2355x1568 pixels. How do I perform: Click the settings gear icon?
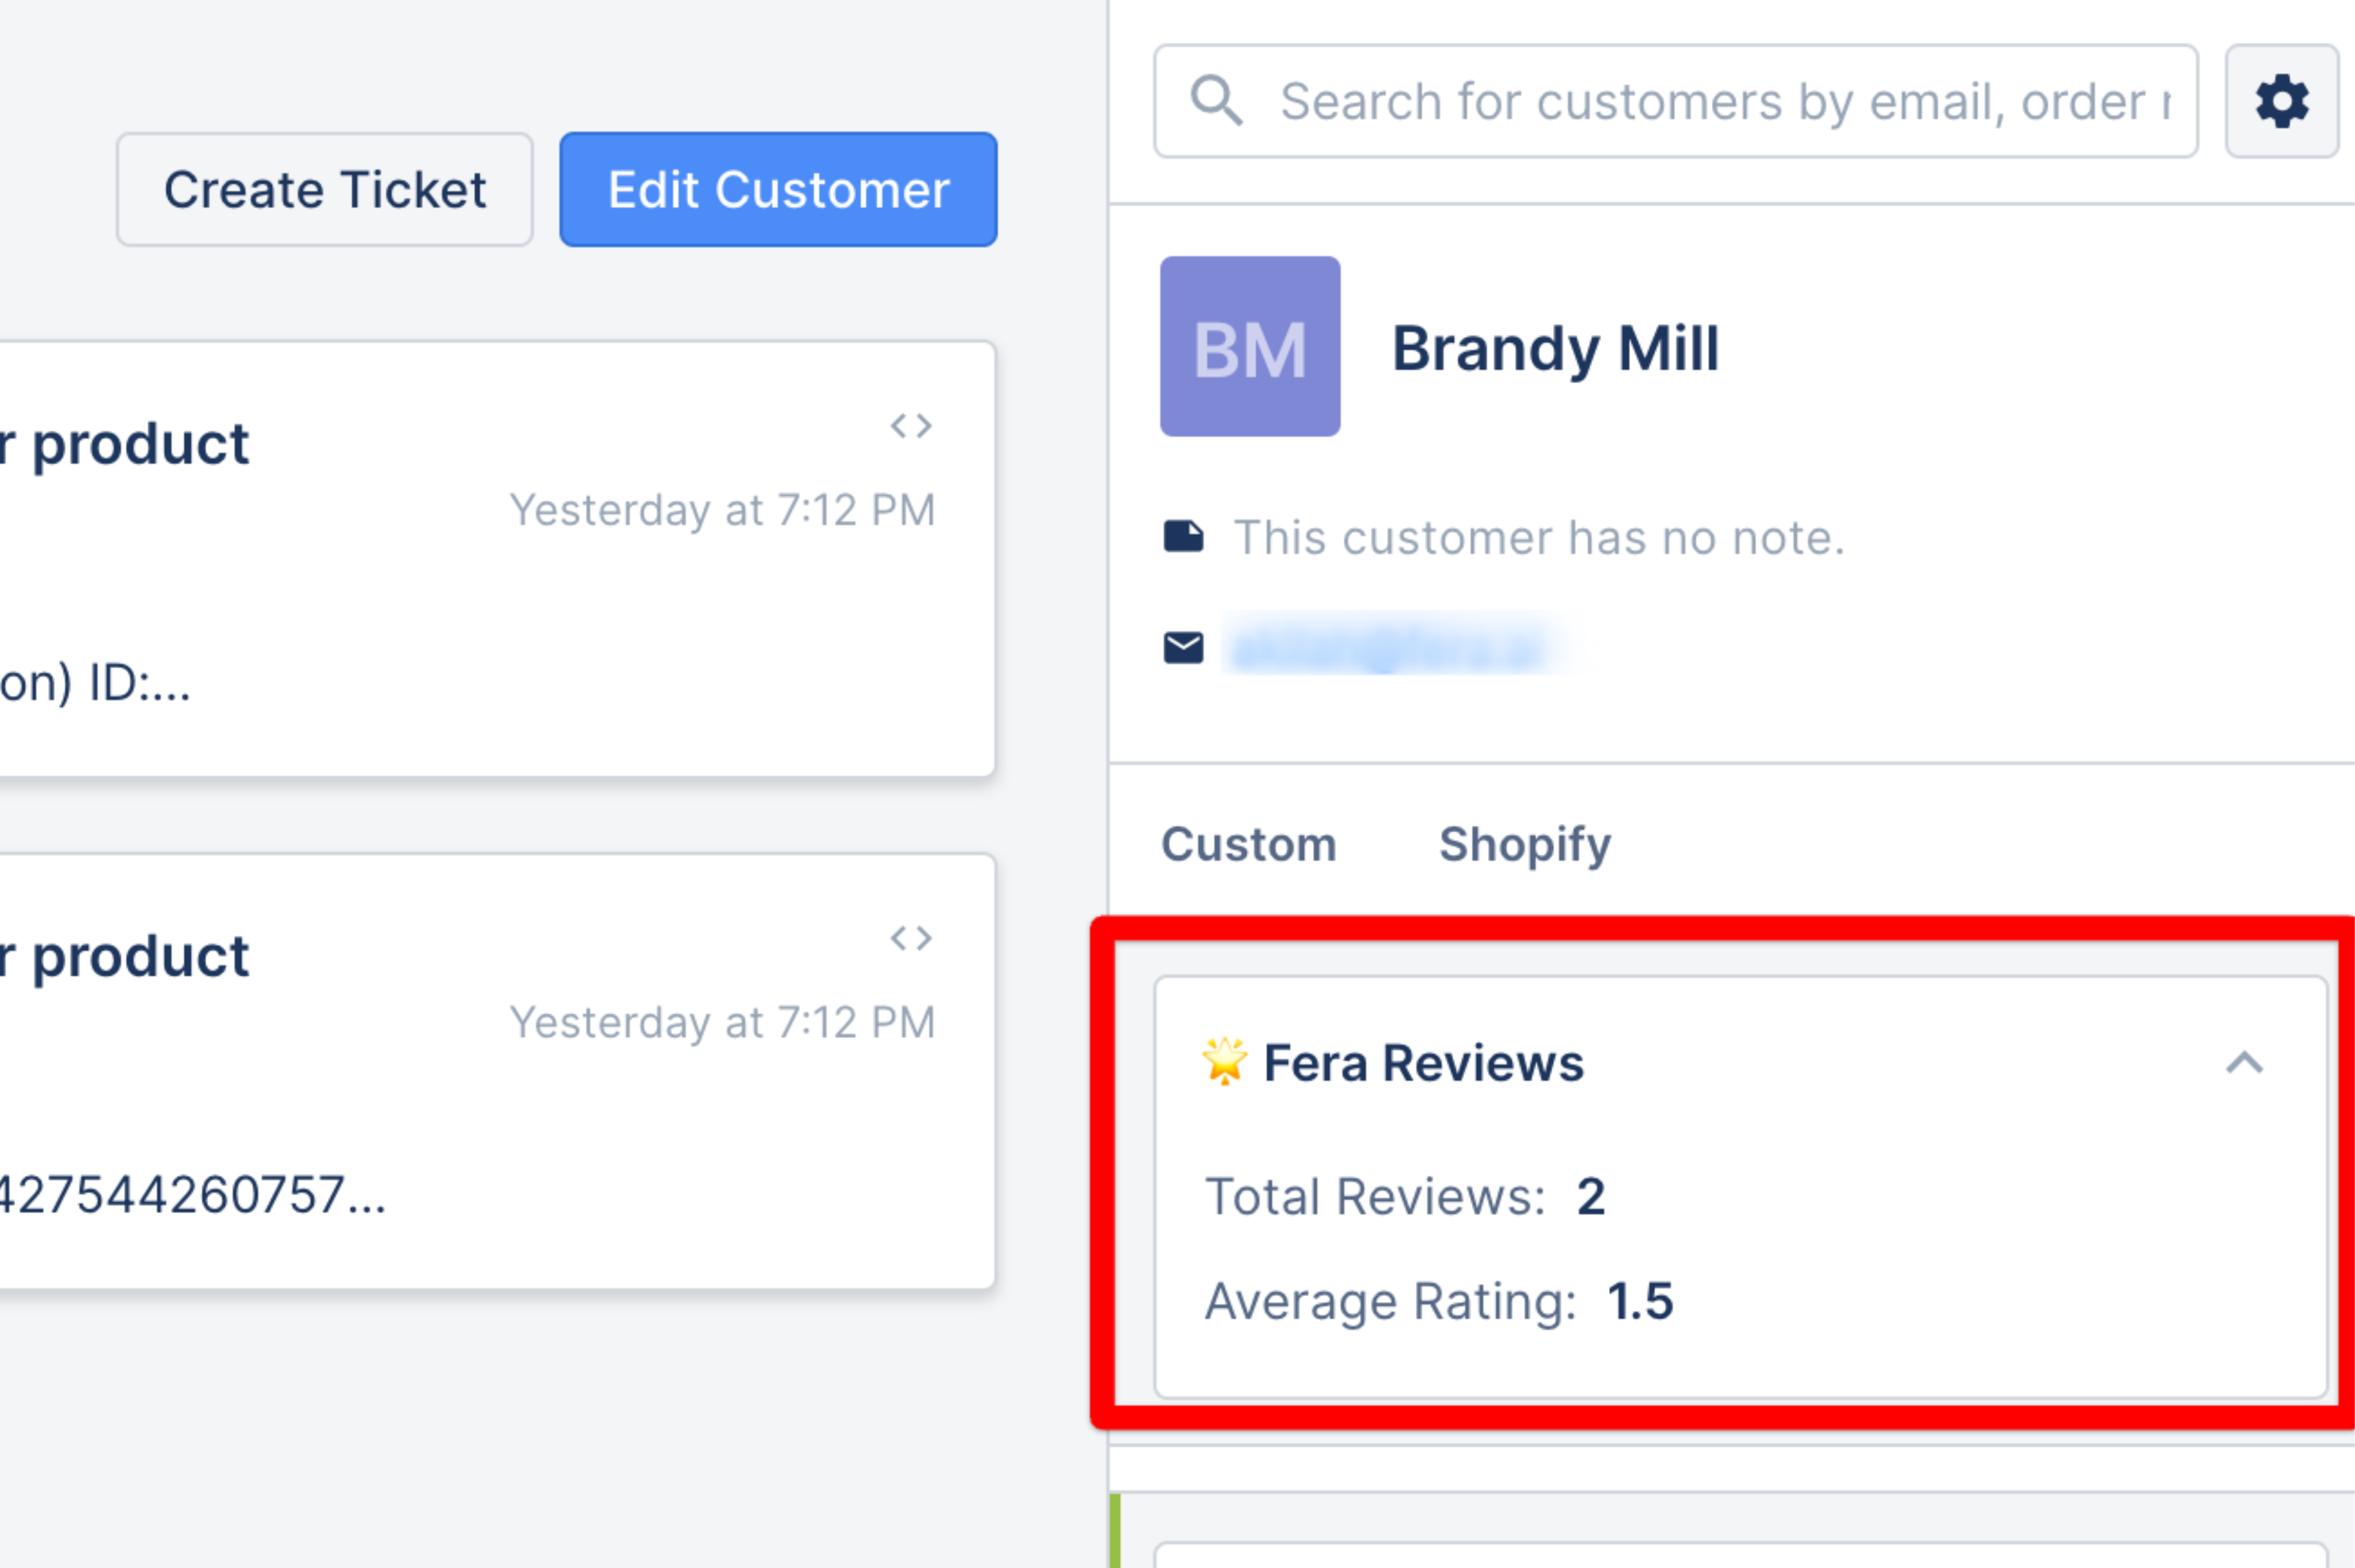2281,101
